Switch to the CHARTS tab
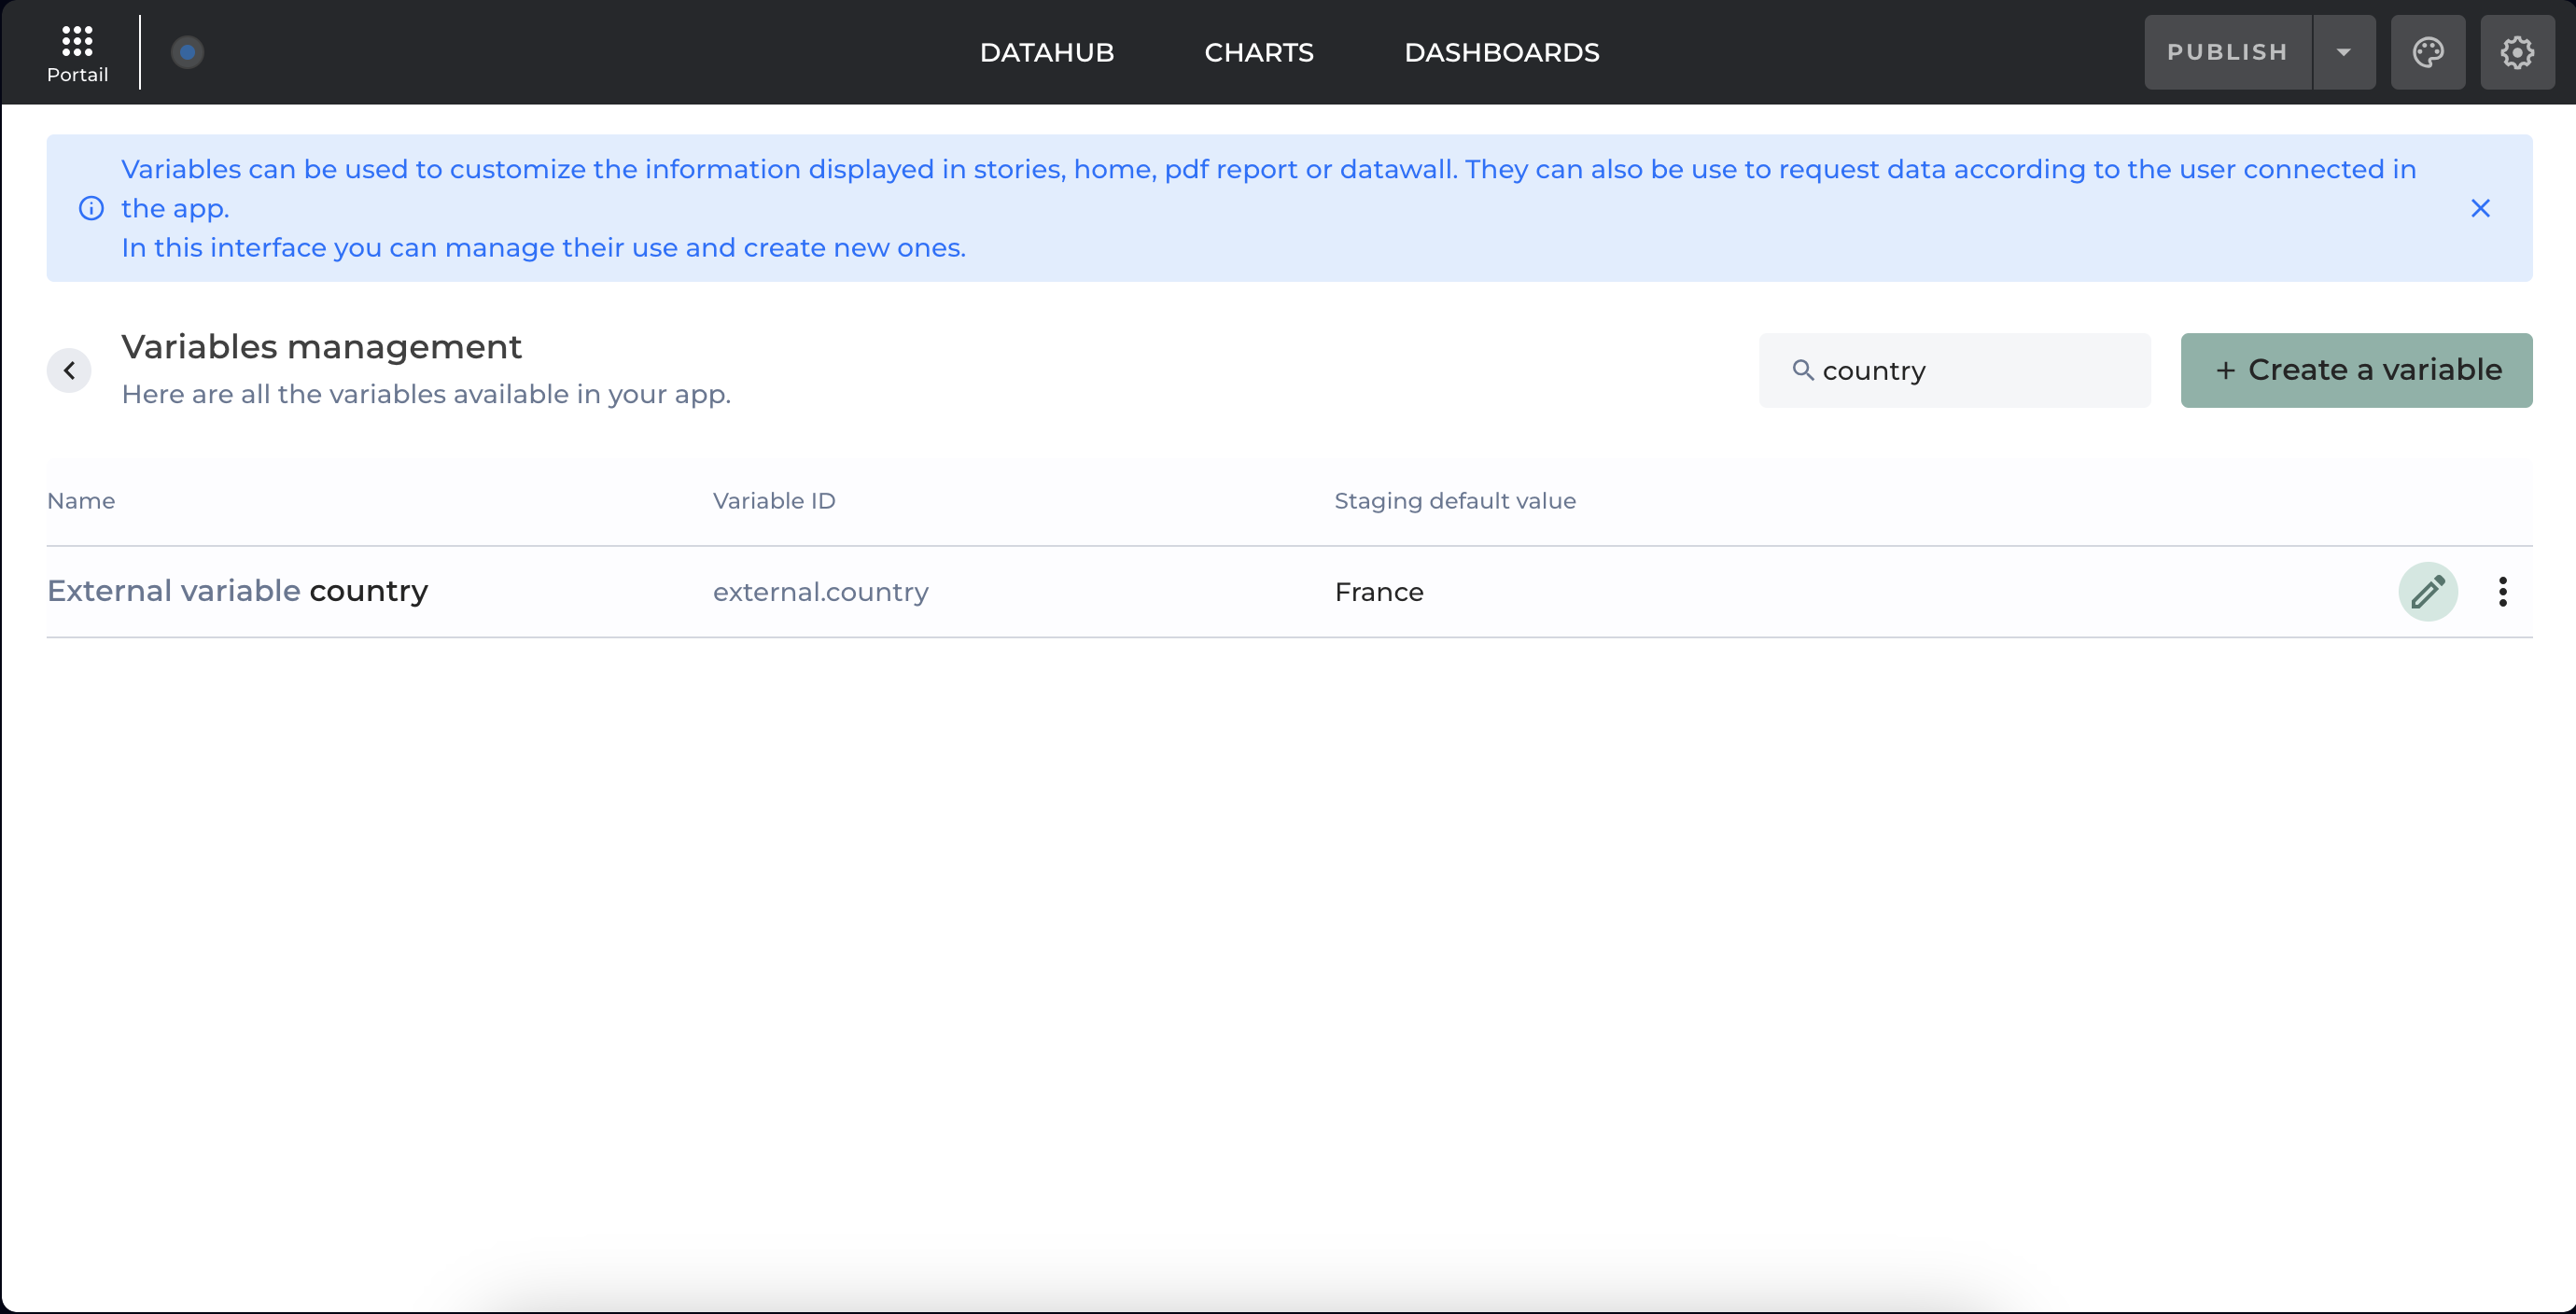 1258,52
